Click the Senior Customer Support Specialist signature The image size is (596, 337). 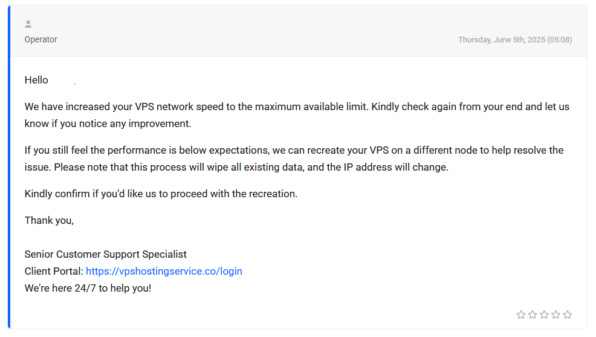pos(106,254)
